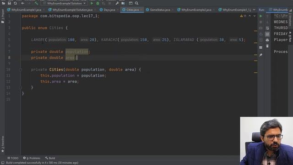Go to previous highlighted problem arrow
293x165 pixels.
pos(250,16)
